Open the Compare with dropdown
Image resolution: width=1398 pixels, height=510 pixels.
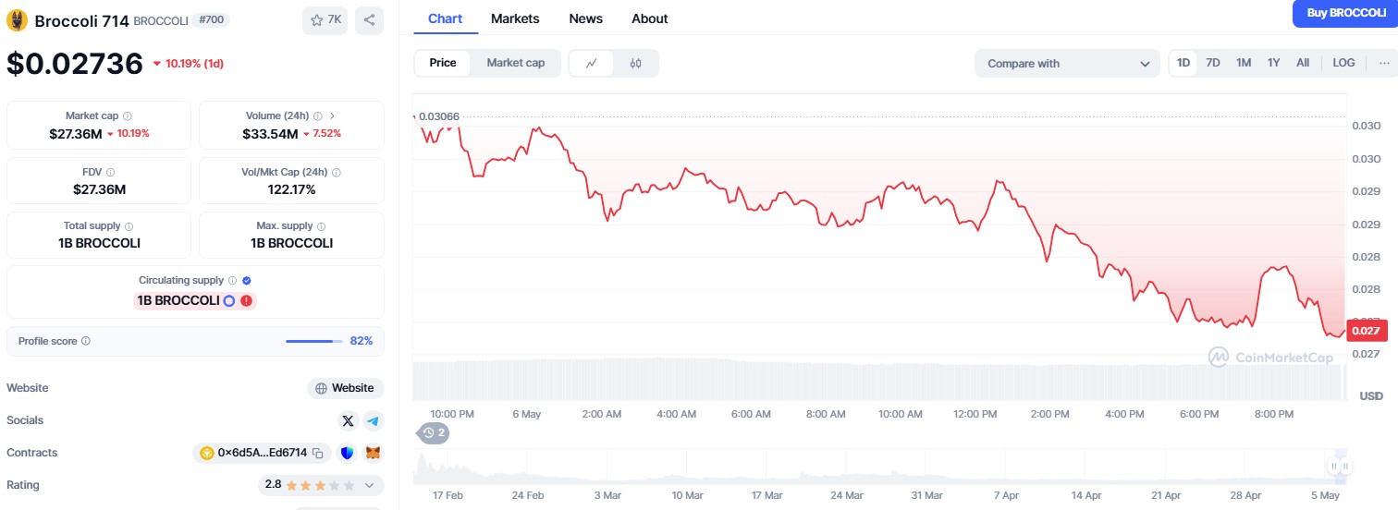tap(1067, 64)
